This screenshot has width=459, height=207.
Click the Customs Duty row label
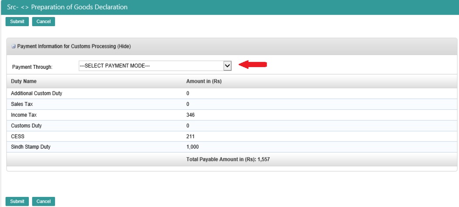point(27,126)
